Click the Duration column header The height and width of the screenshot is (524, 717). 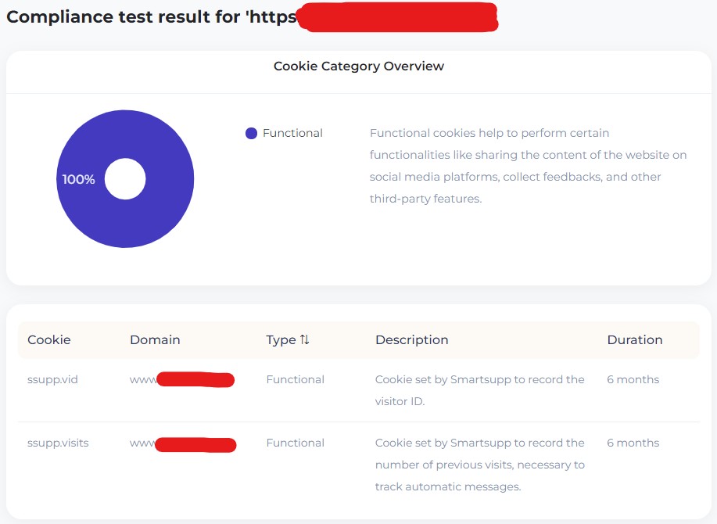coord(634,340)
